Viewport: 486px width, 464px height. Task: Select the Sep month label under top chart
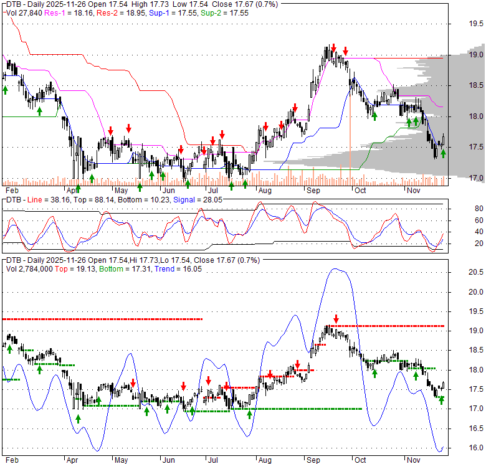coord(312,189)
